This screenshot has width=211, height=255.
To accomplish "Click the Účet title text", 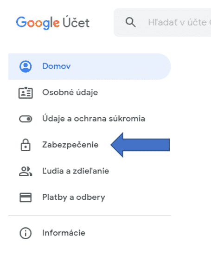I will pyautogui.click(x=76, y=22).
